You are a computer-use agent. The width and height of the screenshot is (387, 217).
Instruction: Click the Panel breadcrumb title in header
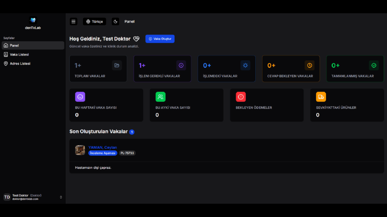point(129,21)
